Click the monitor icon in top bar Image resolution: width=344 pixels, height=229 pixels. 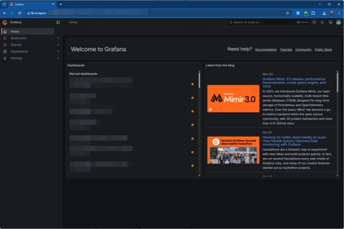click(x=331, y=22)
